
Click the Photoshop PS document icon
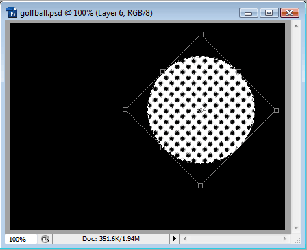(x=12, y=12)
